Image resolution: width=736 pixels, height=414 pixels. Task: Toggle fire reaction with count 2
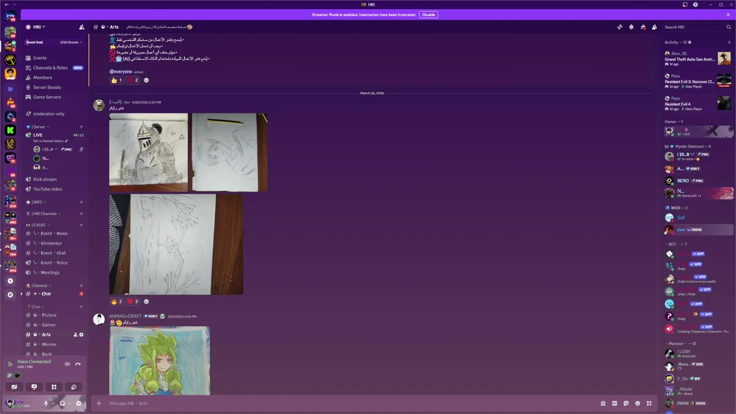coord(117,301)
